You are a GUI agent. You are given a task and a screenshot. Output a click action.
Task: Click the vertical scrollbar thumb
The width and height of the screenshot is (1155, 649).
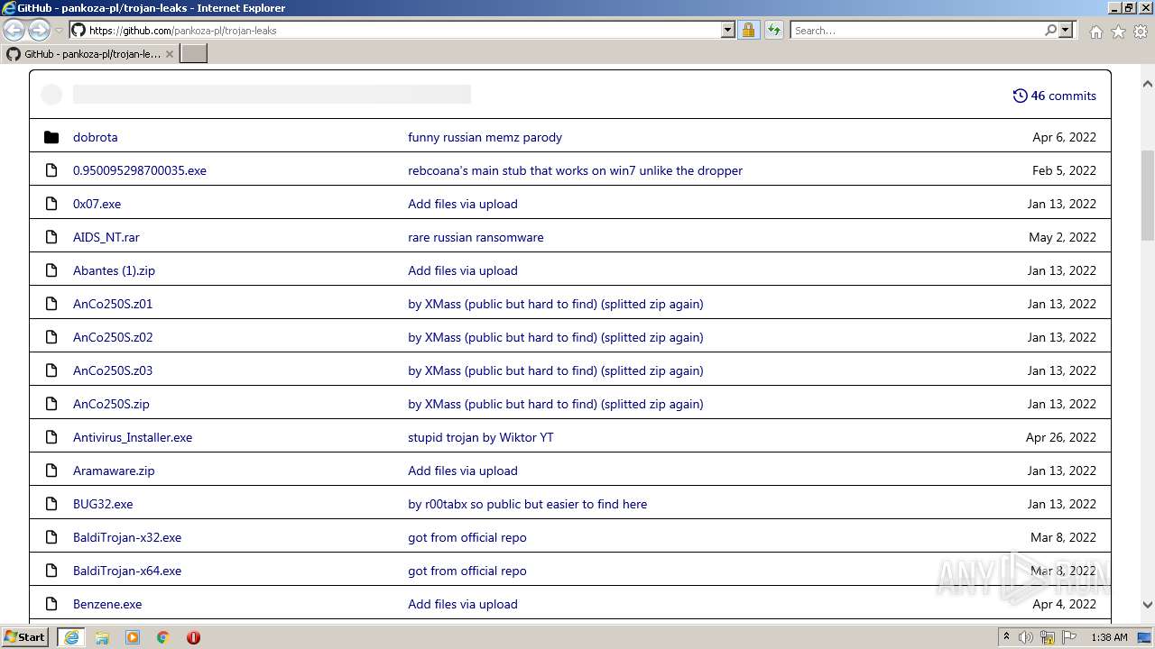1148,197
